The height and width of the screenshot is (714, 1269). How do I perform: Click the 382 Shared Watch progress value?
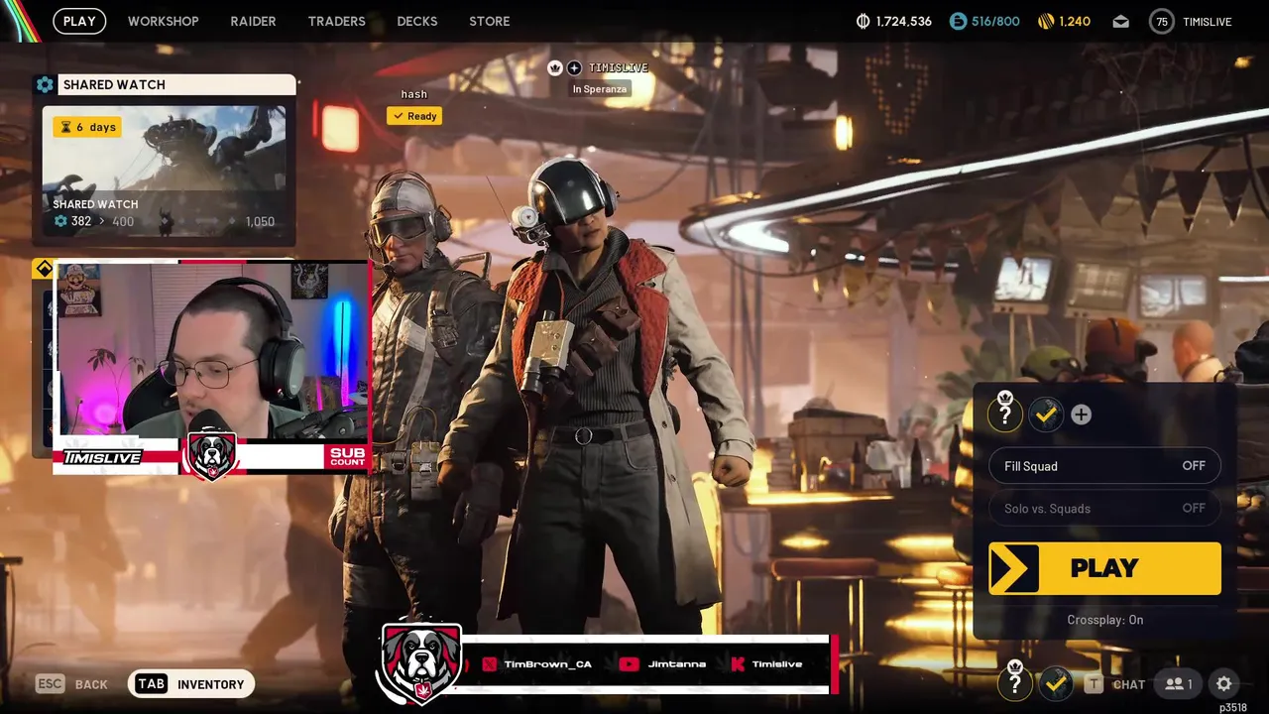coord(81,221)
